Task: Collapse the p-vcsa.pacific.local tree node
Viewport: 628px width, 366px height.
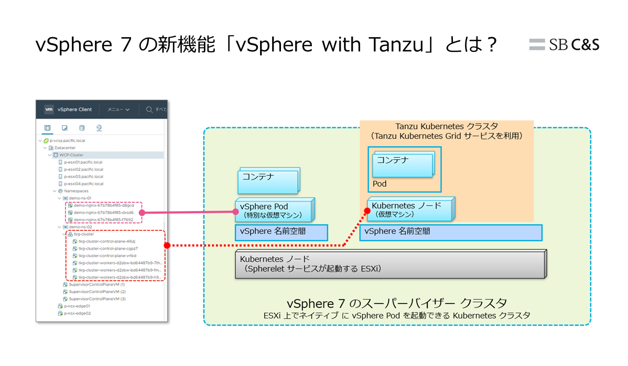Action: [40, 141]
